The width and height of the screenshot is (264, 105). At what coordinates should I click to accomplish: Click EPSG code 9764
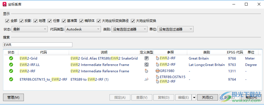click(232, 79)
